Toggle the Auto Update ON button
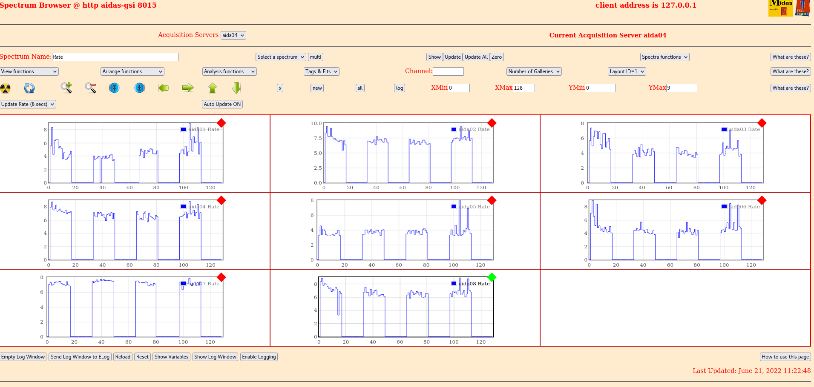 (x=222, y=104)
